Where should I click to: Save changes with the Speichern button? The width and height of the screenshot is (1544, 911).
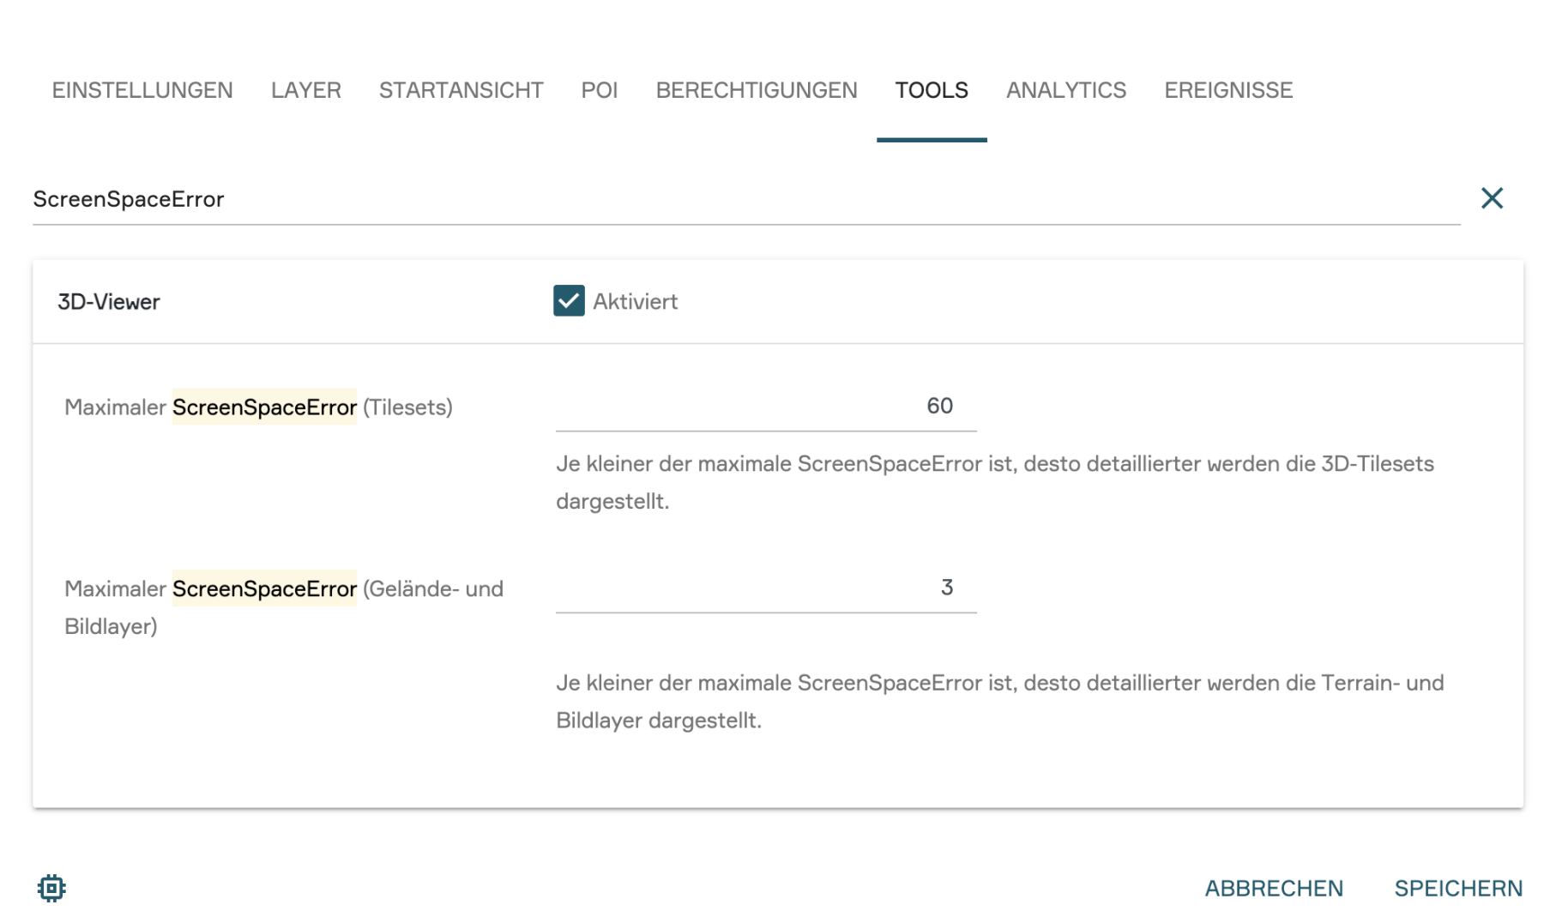[1458, 888]
